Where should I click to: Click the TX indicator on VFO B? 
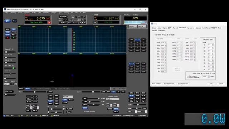coord(95,22)
